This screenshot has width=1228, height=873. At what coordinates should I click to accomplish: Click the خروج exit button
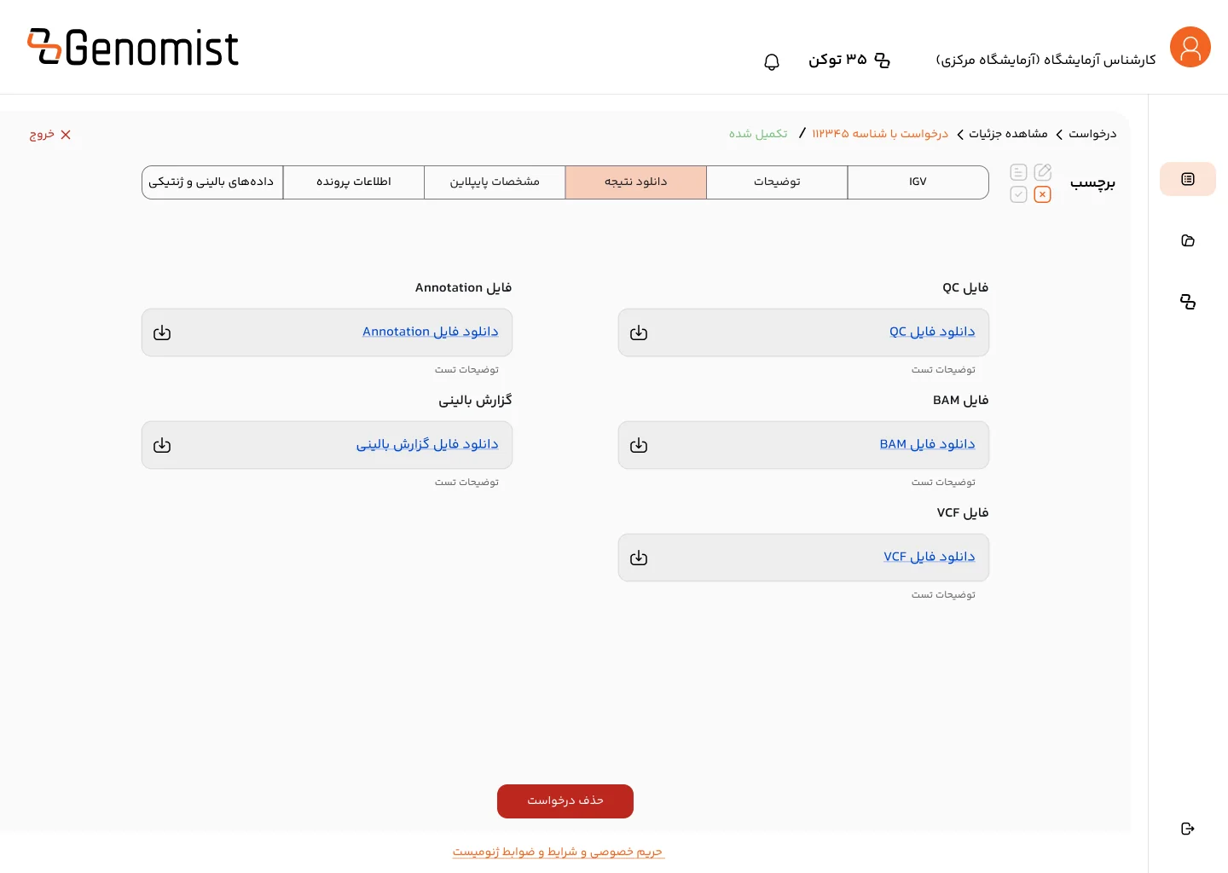[50, 135]
